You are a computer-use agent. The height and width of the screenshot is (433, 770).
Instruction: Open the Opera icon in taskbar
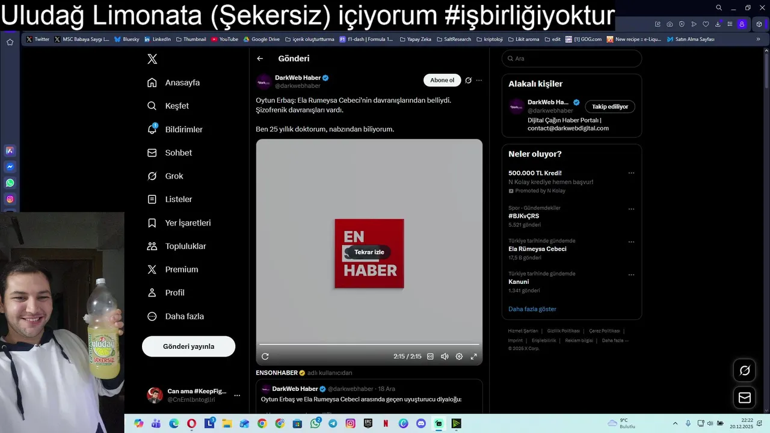[191, 423]
